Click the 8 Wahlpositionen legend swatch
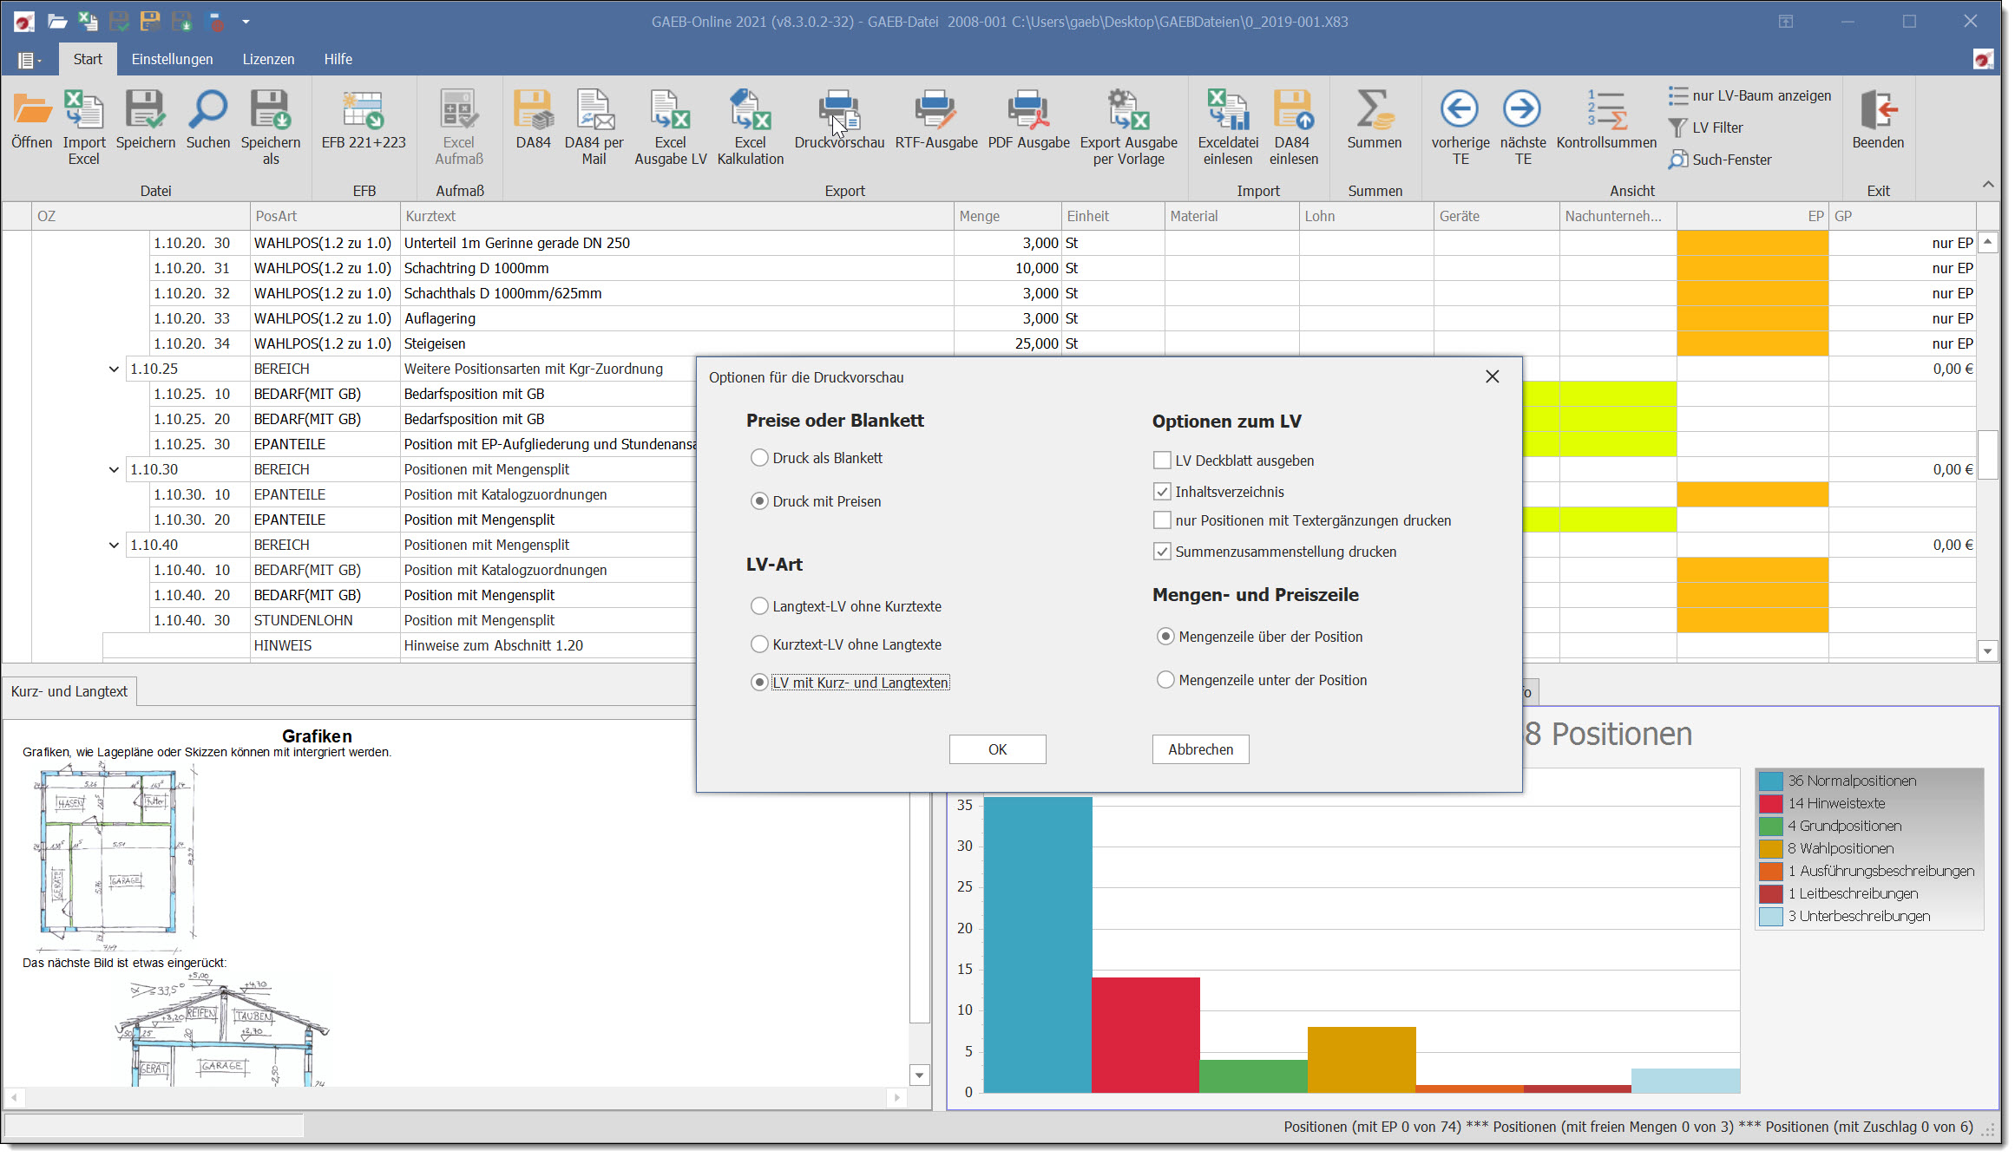The height and width of the screenshot is (1157, 2015). point(1770,848)
